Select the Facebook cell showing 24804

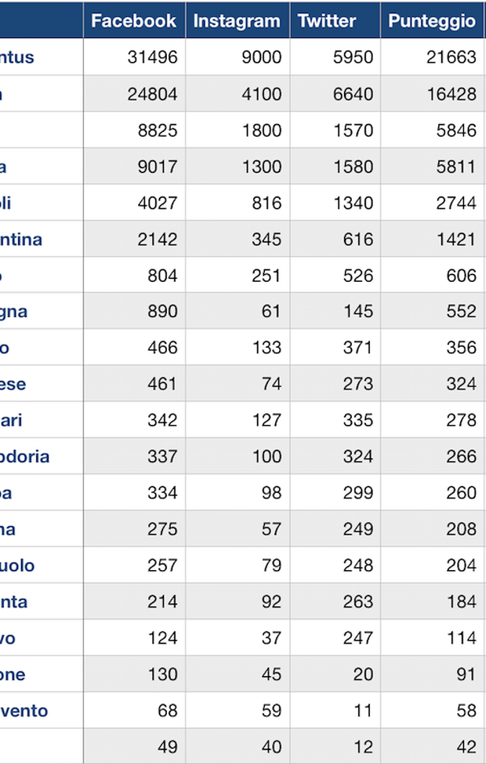152,94
